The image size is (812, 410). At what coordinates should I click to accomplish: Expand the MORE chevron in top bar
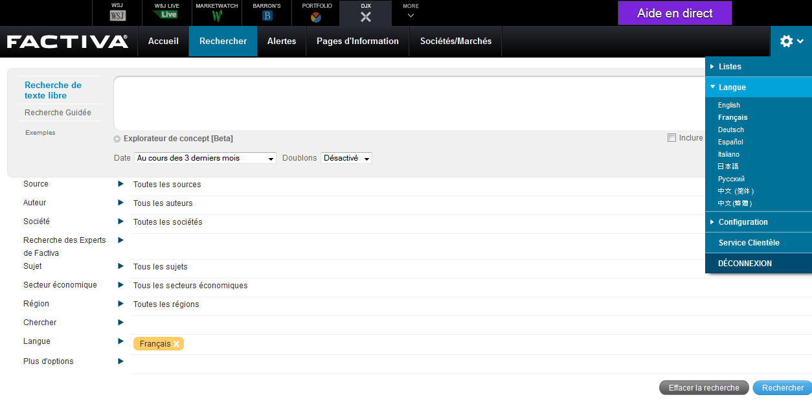pos(411,15)
